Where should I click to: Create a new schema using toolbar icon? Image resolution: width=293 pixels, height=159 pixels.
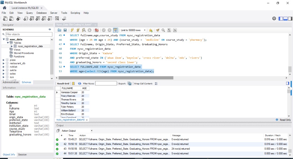[x=26, y=18]
